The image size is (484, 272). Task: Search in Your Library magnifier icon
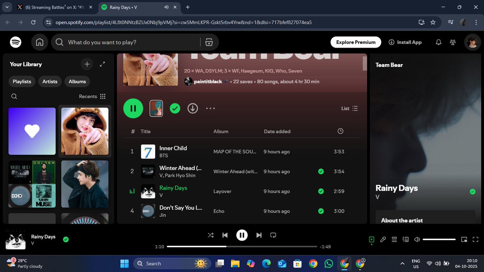(14, 96)
